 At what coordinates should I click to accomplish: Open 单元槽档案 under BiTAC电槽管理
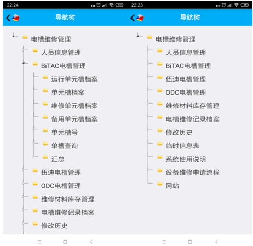tap(68, 93)
